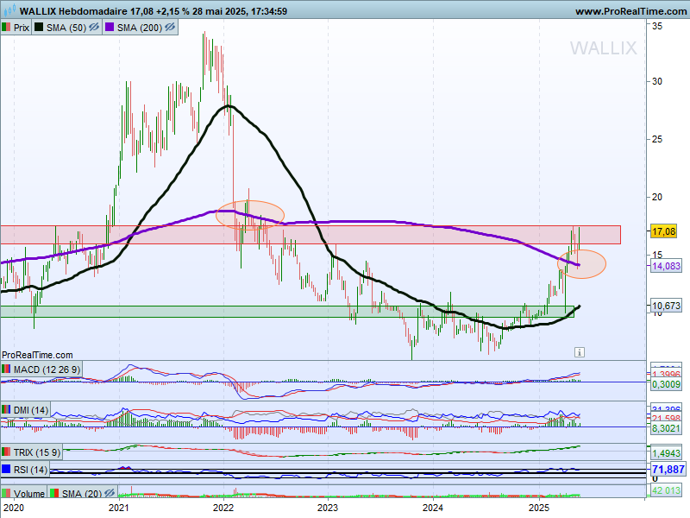Click the 2020 time axis label
Viewport: 690px width, 518px height.
click(13, 508)
